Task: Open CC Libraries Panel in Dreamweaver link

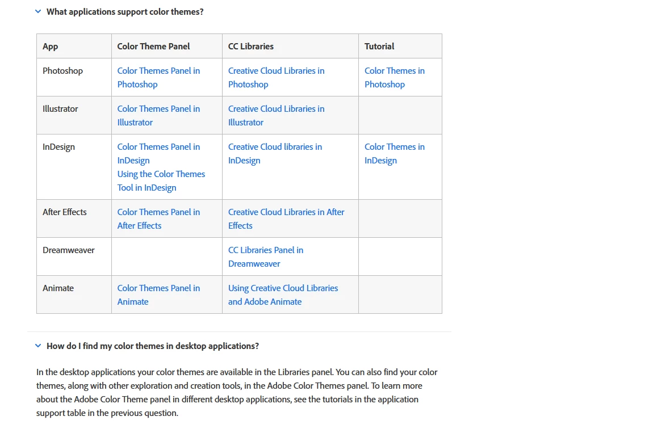Action: [266, 257]
